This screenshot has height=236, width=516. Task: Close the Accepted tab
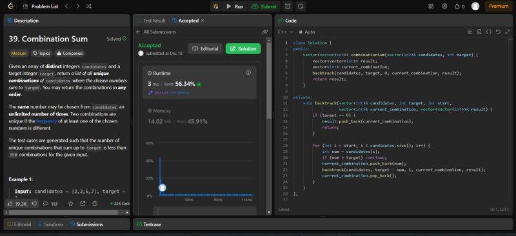tap(203, 21)
